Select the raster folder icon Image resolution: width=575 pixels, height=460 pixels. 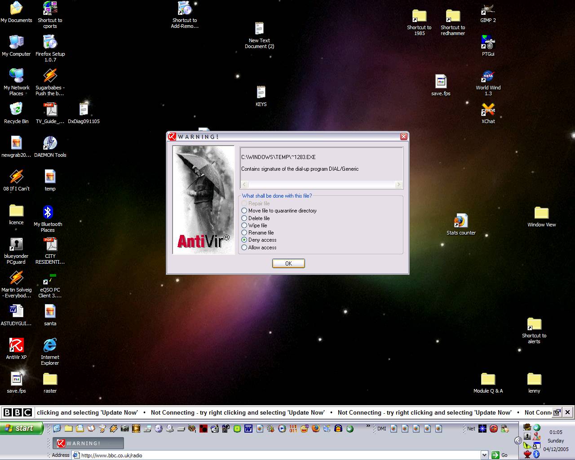(50, 383)
